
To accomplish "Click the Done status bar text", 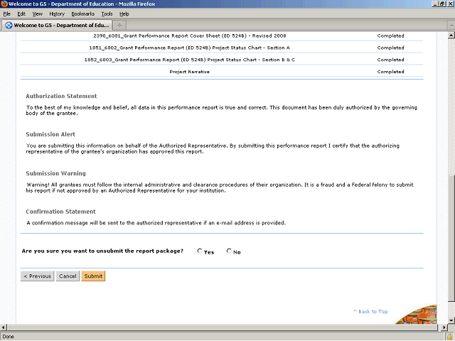I will (x=8, y=337).
